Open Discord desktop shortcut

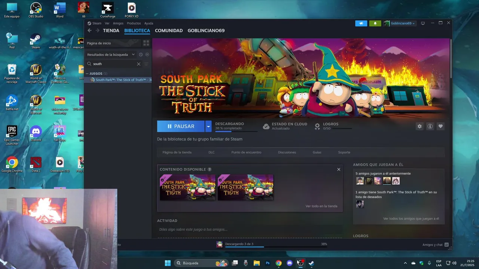tap(36, 134)
